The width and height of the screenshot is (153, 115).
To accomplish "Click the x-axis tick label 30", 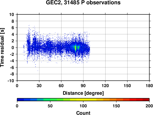I will click(39, 86).
